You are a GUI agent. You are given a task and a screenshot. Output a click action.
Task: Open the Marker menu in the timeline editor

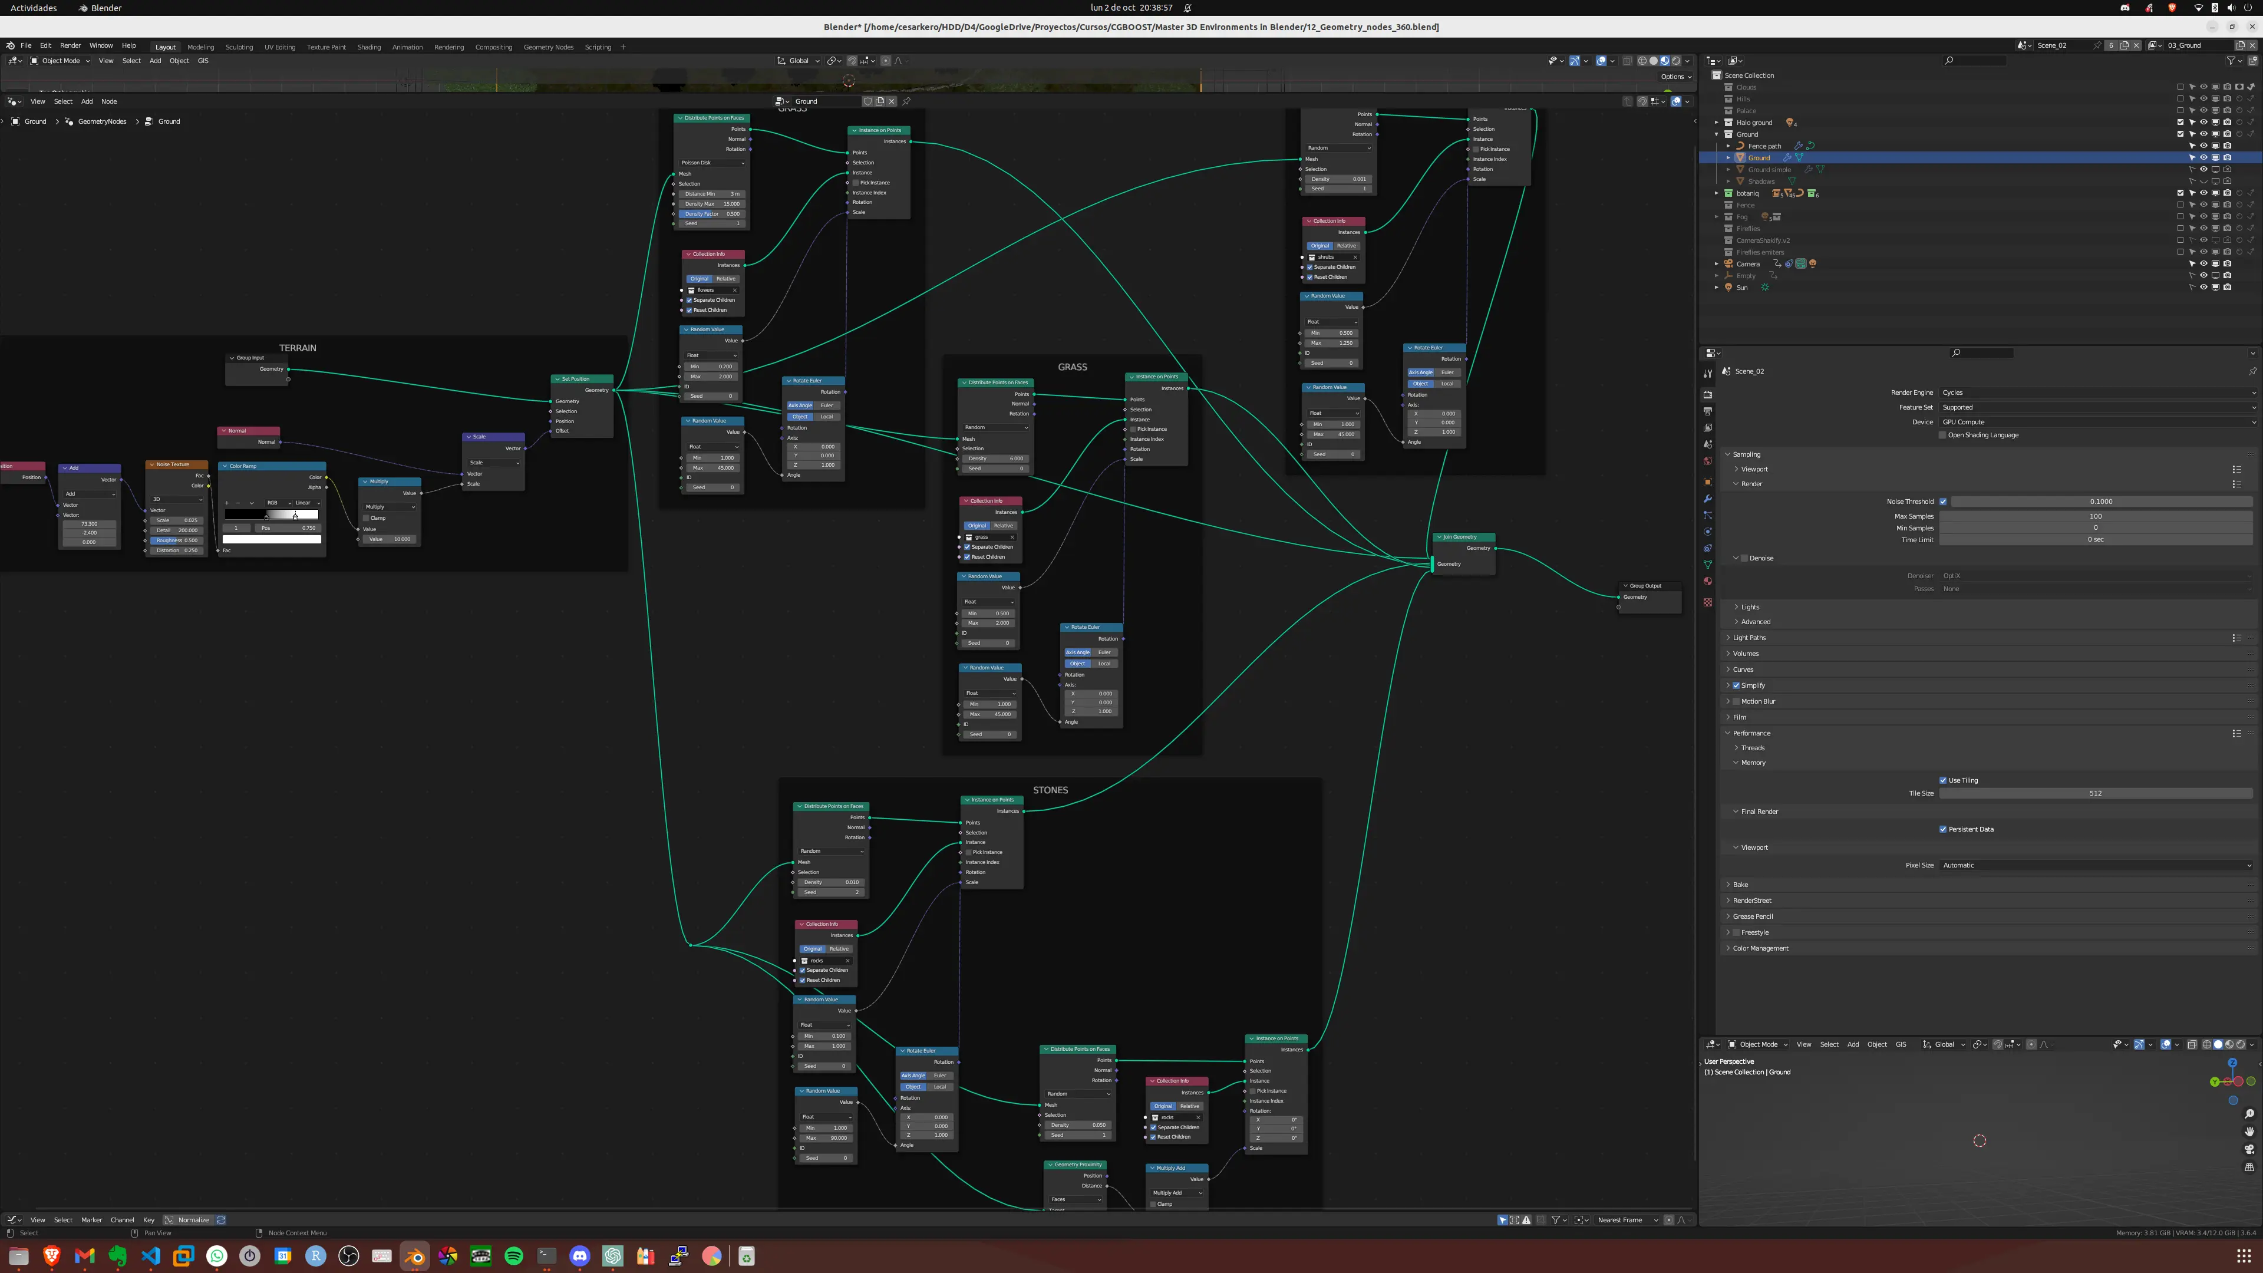coord(91,1221)
